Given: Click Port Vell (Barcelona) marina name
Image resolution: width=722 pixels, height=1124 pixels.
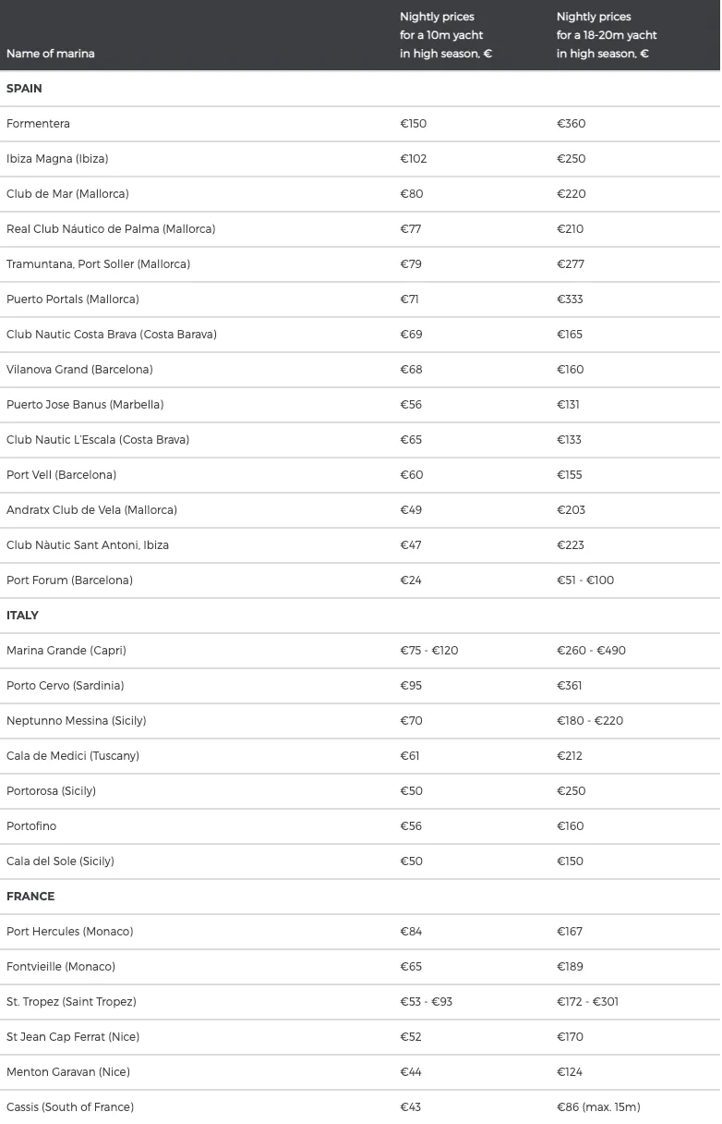Looking at the screenshot, I should [x=61, y=475].
